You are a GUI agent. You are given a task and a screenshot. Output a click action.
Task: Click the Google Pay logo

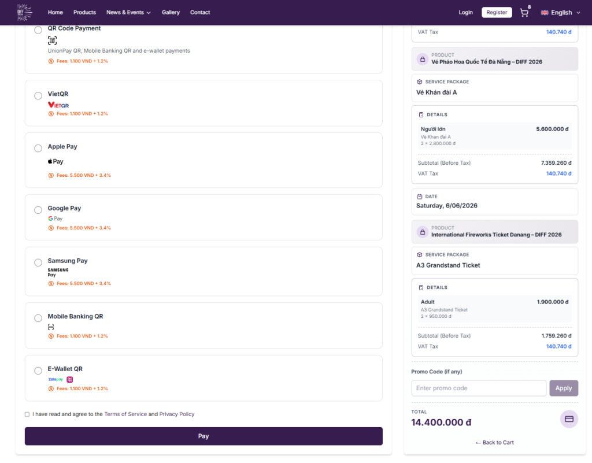(x=55, y=218)
